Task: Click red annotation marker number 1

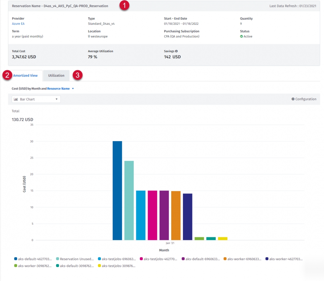Action: click(x=125, y=6)
